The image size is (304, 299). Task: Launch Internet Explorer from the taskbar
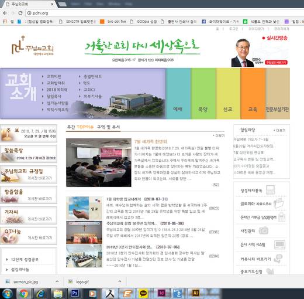(40, 293)
